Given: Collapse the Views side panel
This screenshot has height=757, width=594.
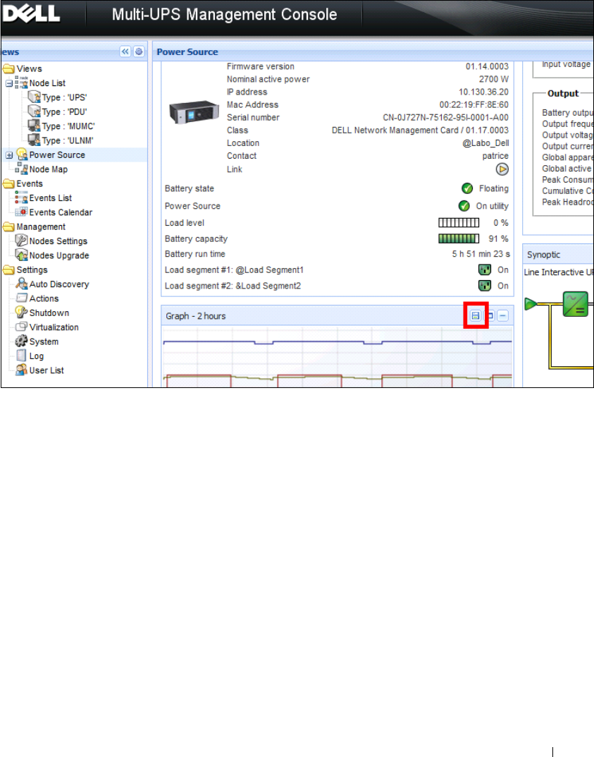Looking at the screenshot, I should pos(125,52).
